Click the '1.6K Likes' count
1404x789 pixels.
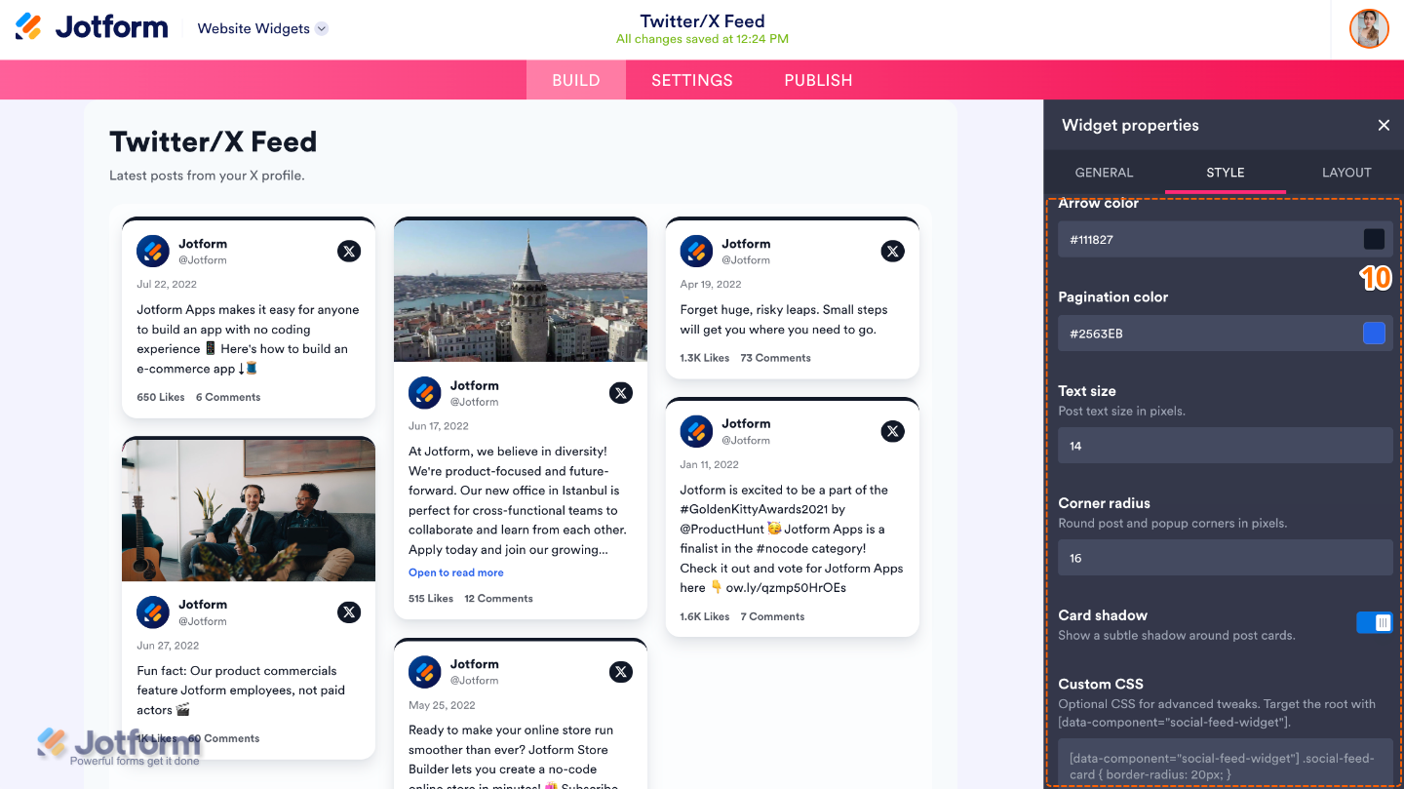coord(705,616)
